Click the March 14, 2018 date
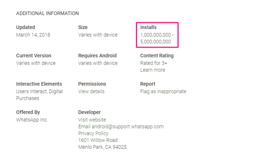 (33, 35)
